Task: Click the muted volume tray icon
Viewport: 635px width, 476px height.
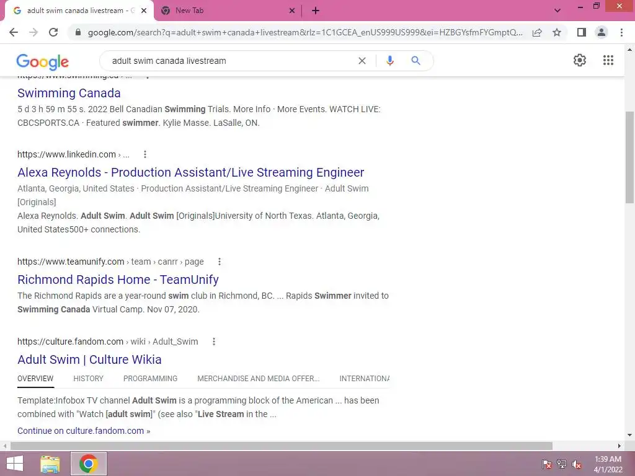Action: 577,464
